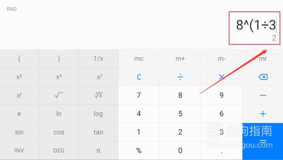Tap the multiplication operator key
283x160 pixels.
click(222, 77)
